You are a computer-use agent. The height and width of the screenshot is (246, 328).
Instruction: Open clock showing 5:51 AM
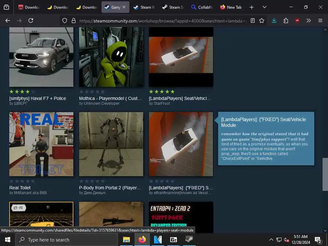click(x=300, y=240)
